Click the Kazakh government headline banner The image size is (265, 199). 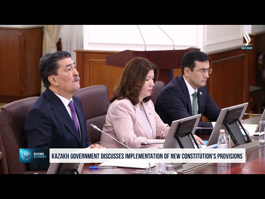147,156
